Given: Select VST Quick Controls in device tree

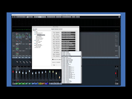Looking at the screenshot, I should click(39, 39).
